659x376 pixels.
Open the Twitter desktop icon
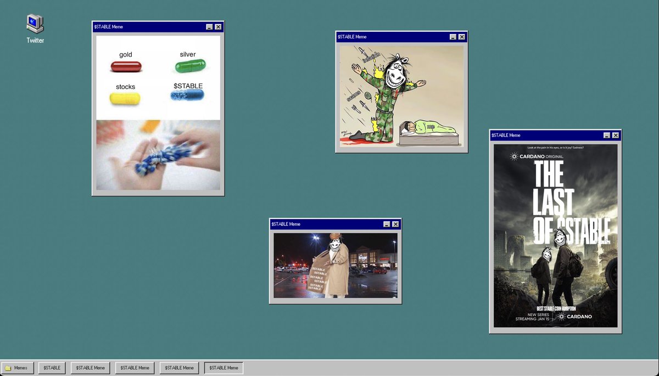point(35,29)
